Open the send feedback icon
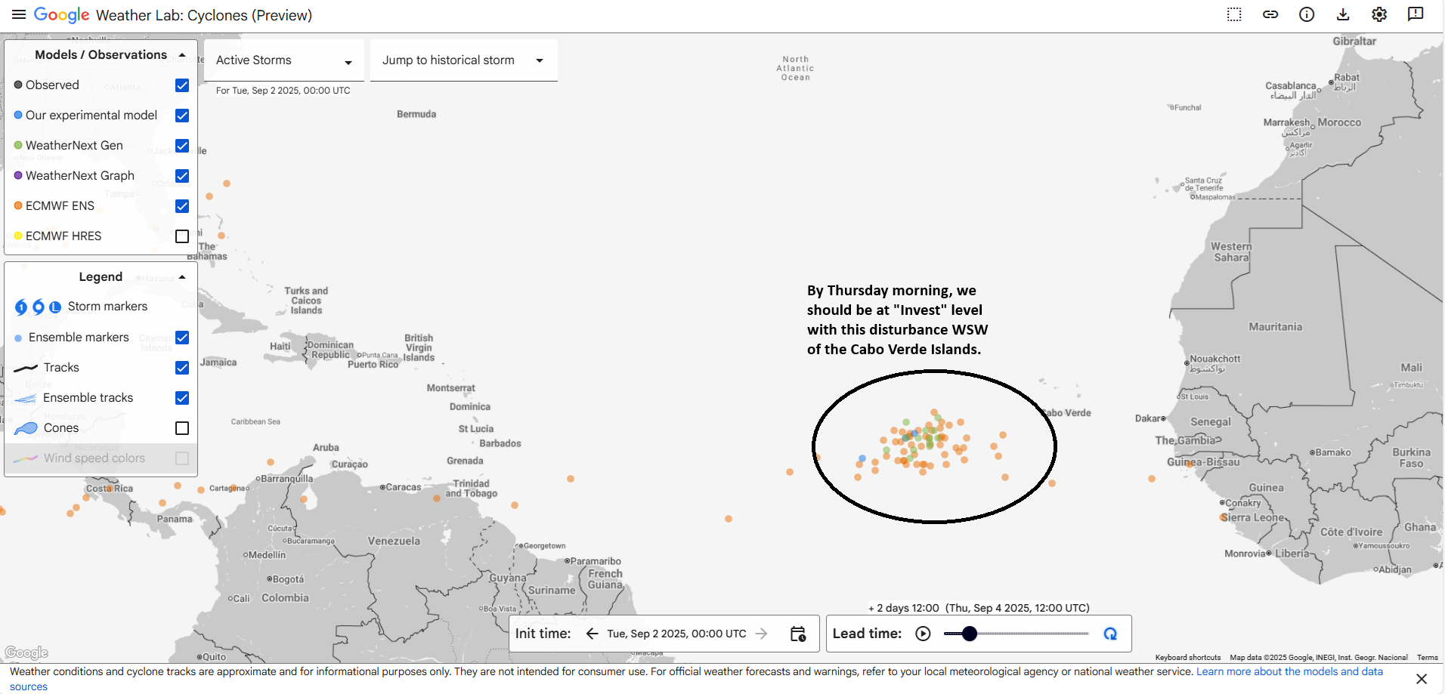Image resolution: width=1445 pixels, height=694 pixels. [1416, 14]
